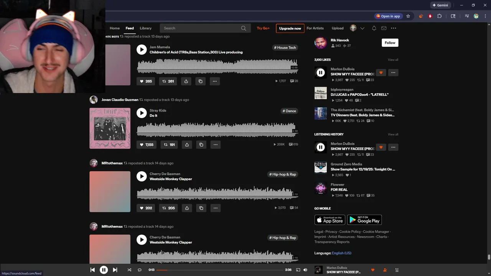491x276 pixels.
Task: Click the search magnifier icon
Action: pyautogui.click(x=244, y=28)
